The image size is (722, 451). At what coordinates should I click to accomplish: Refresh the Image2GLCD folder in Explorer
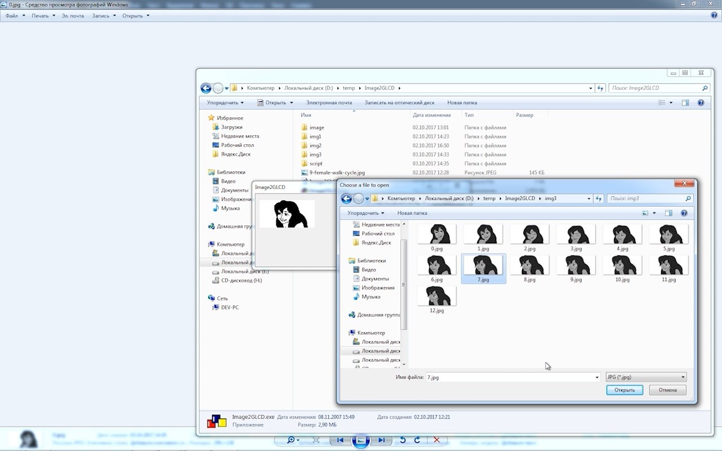tap(601, 88)
